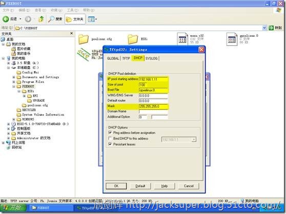Toggle the Persistant leases checkbox
Screen dimensions: 286x214
point(110,144)
